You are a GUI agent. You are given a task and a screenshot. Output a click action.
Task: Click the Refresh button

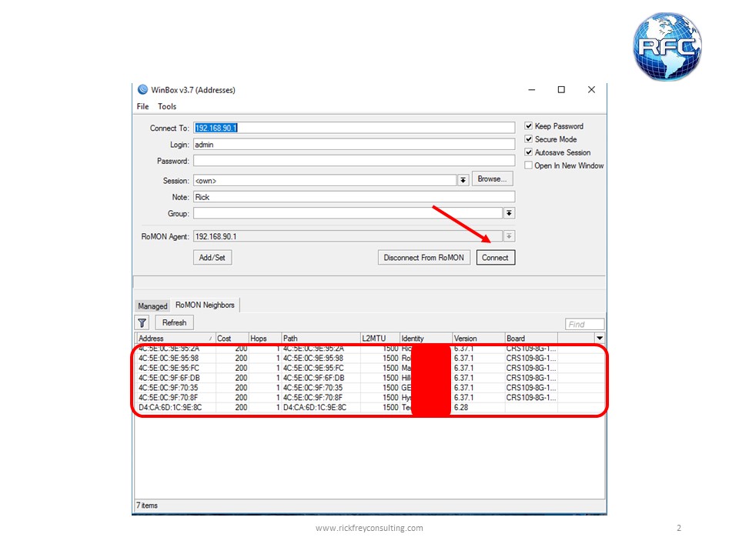(175, 322)
